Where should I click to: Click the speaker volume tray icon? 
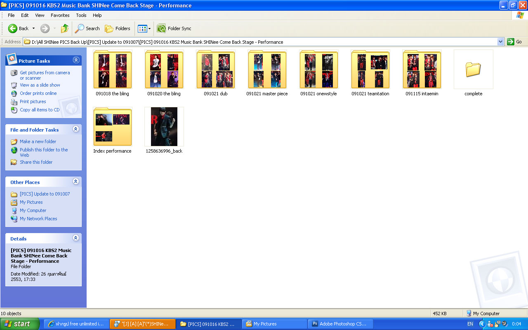505,324
